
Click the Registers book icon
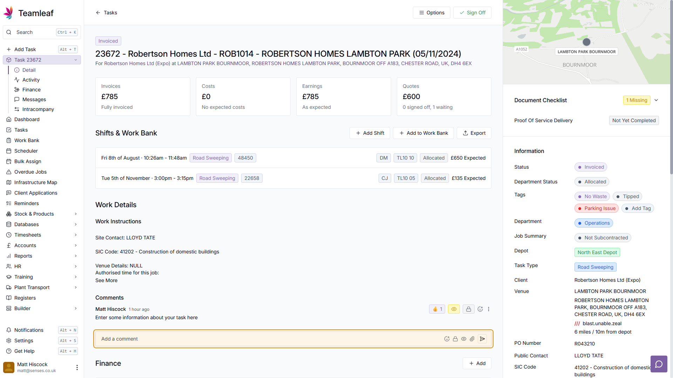9,298
